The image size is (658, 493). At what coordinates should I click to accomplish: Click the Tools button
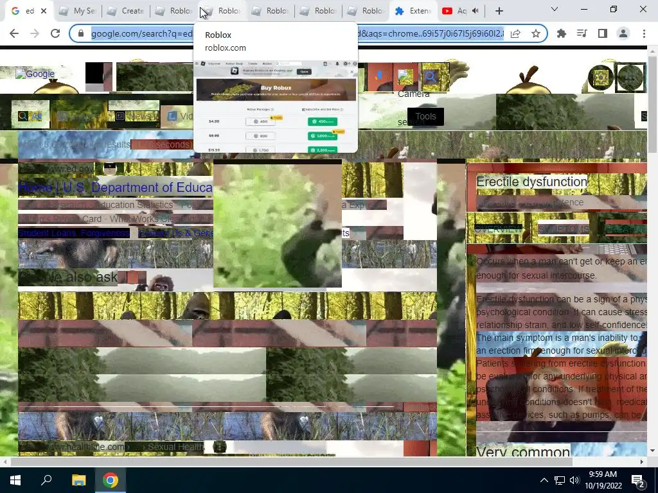[x=425, y=116]
